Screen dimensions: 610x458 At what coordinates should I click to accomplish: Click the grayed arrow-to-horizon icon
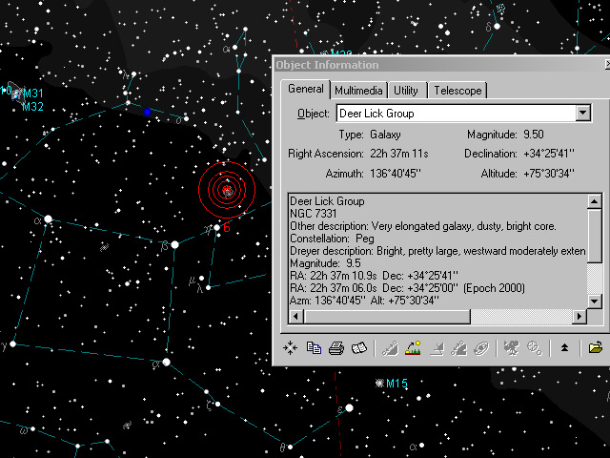tap(437, 347)
